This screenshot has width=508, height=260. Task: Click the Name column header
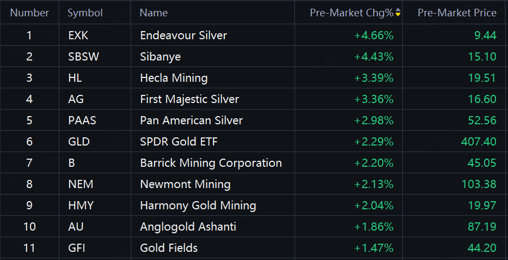click(x=154, y=13)
